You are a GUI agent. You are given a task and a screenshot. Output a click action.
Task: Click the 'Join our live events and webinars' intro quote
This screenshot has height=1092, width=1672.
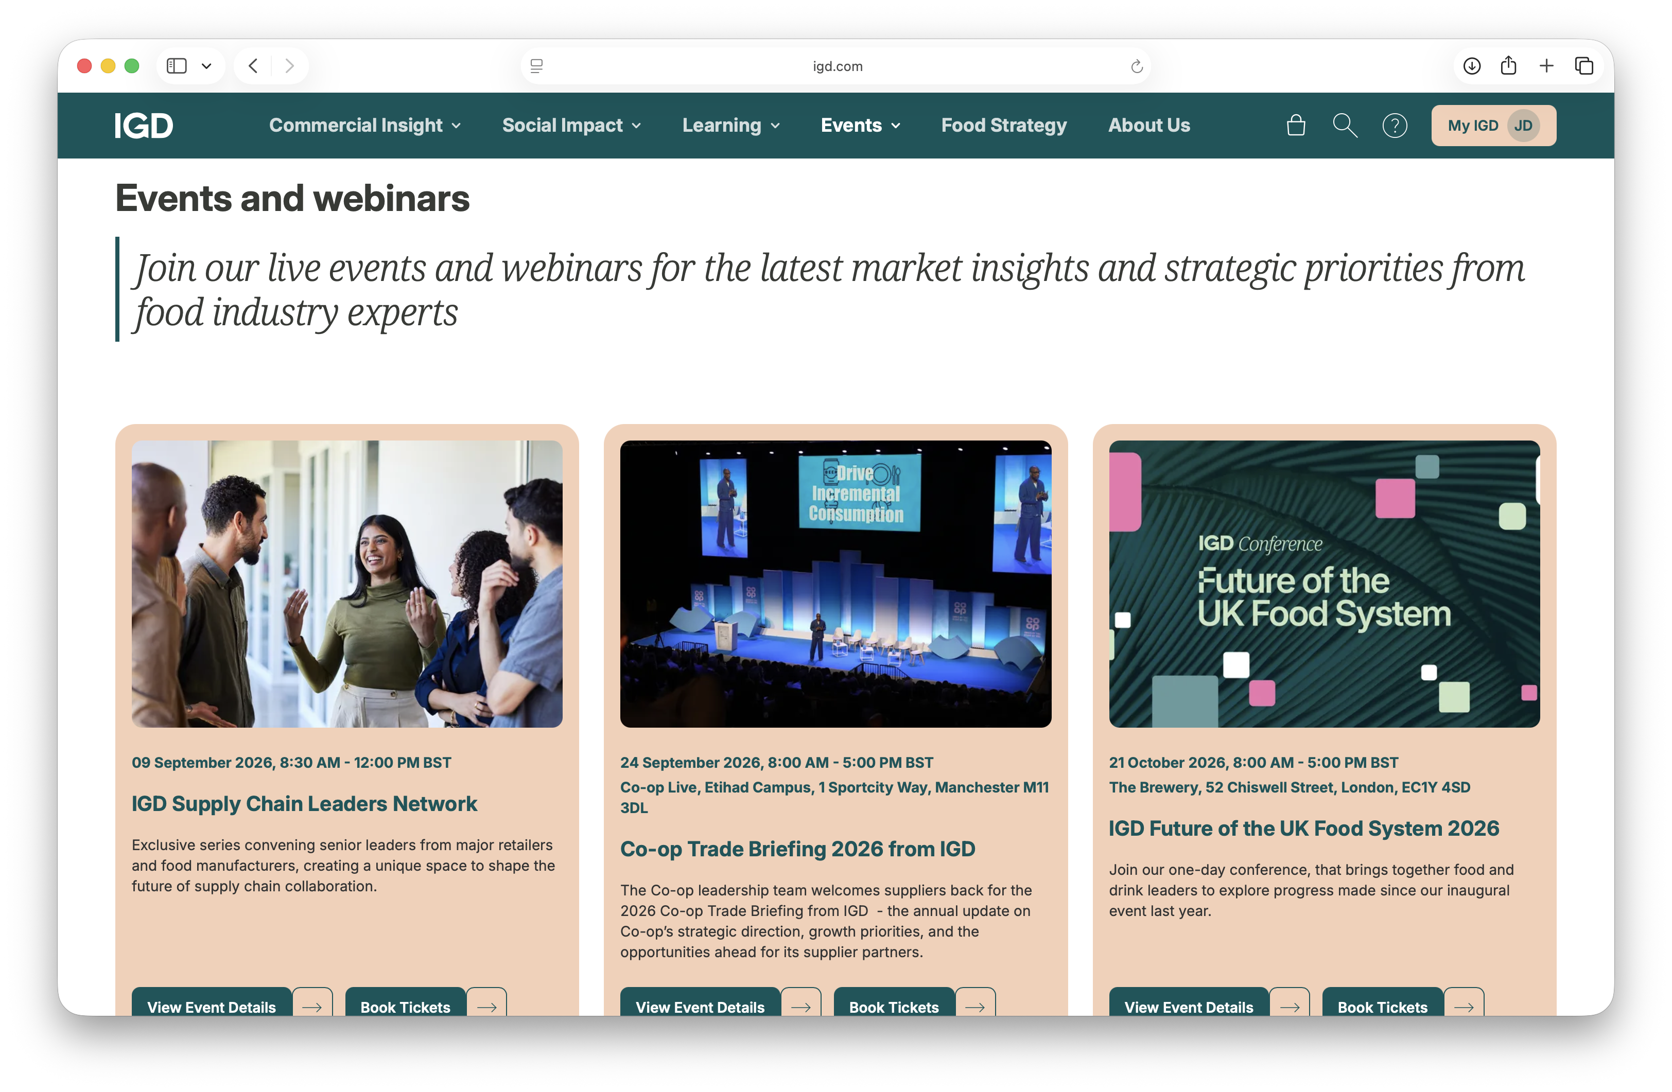tap(829, 290)
